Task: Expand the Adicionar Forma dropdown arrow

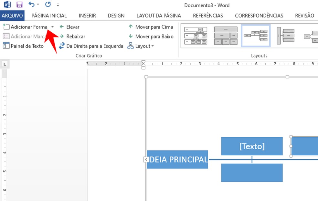Action: click(x=53, y=27)
